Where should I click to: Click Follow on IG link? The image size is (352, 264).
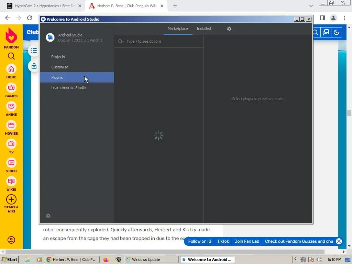tap(200, 241)
